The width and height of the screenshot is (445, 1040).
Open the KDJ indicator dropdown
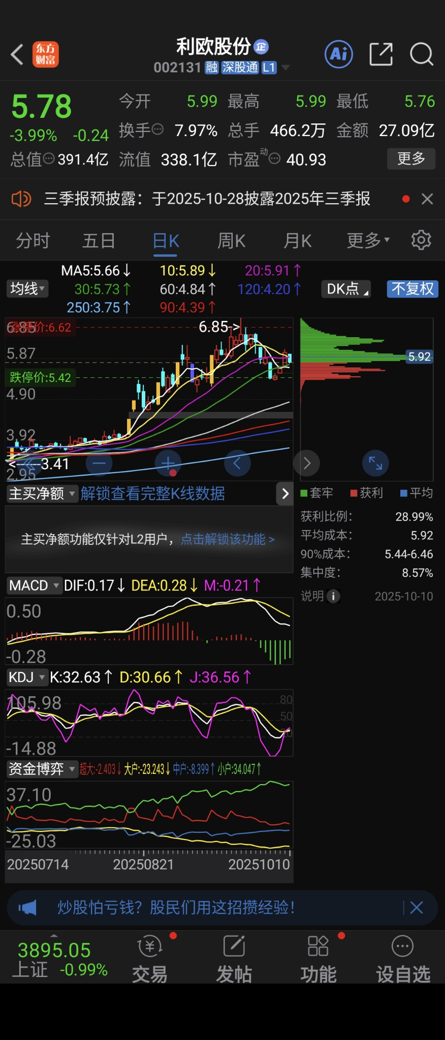[26, 677]
